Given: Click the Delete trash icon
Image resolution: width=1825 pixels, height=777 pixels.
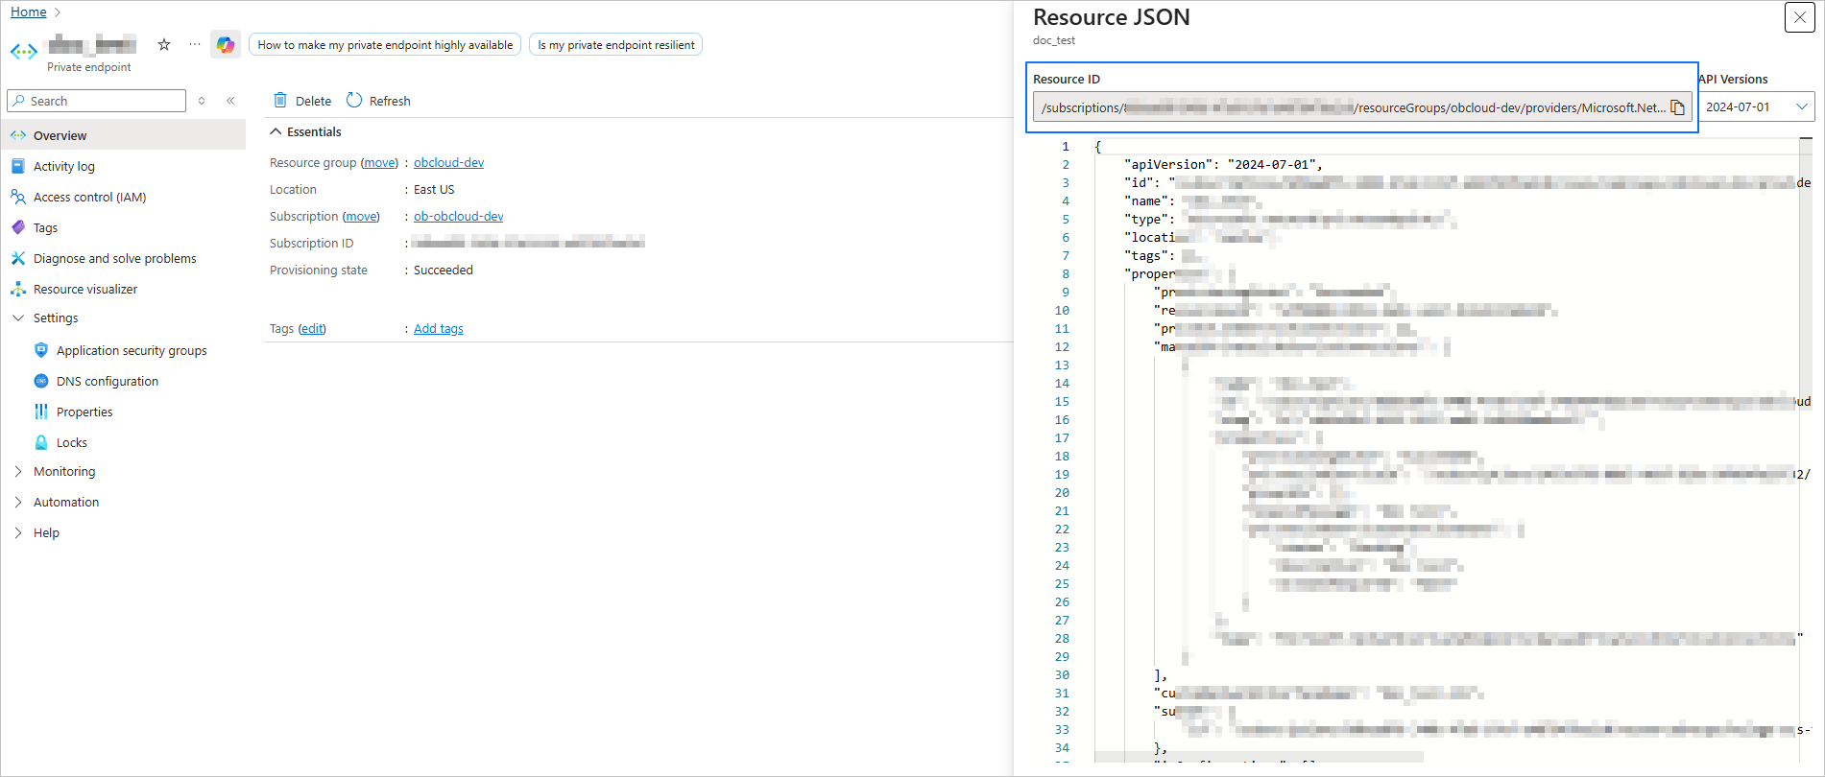Looking at the screenshot, I should (x=280, y=101).
